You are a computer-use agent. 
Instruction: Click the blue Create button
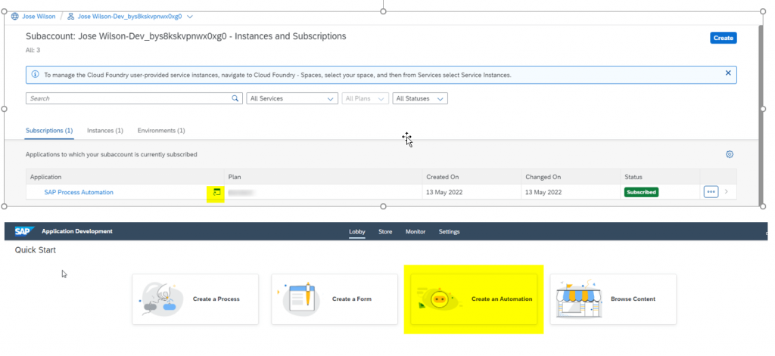pos(723,38)
